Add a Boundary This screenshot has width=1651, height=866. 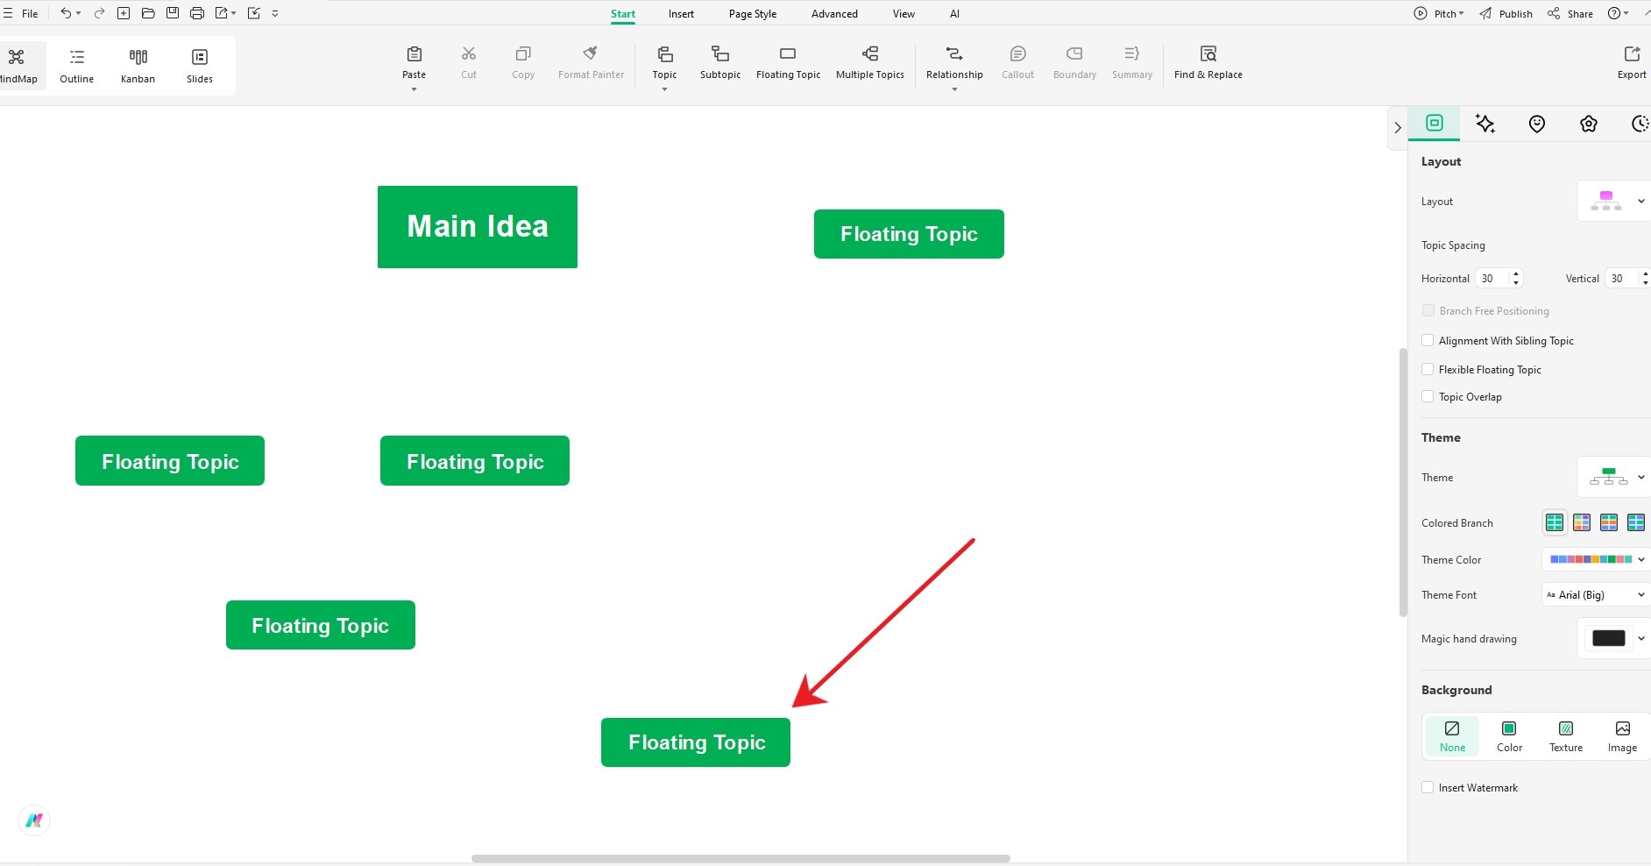pyautogui.click(x=1074, y=62)
